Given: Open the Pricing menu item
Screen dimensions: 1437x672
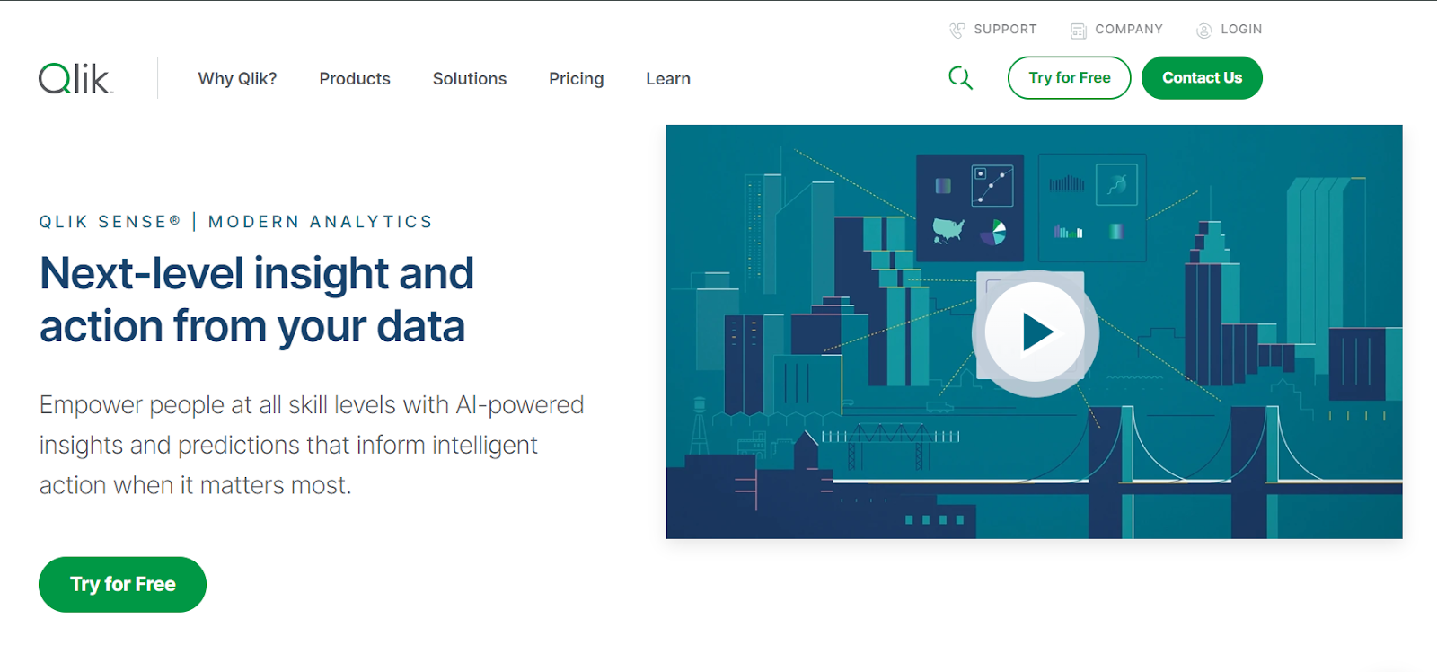Looking at the screenshot, I should [x=576, y=79].
